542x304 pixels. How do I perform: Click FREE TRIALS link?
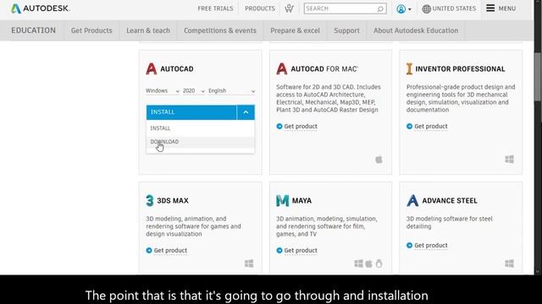coord(215,8)
